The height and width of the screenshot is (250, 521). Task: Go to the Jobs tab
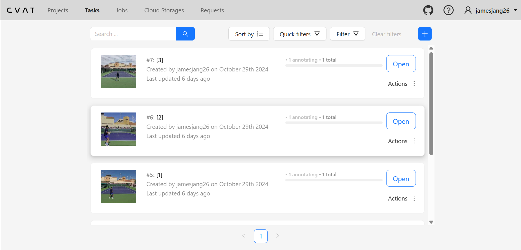(122, 10)
